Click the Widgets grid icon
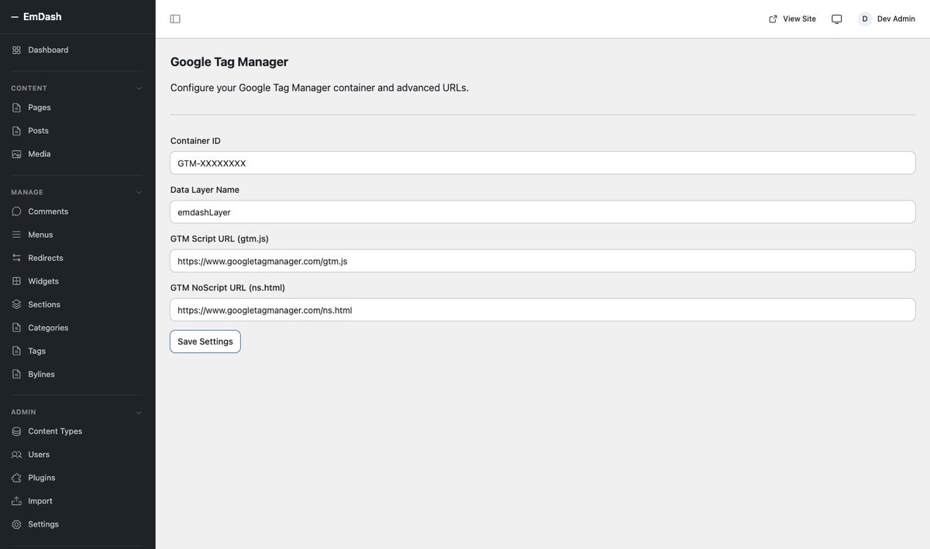Viewport: 930px width, 549px height. pos(16,281)
